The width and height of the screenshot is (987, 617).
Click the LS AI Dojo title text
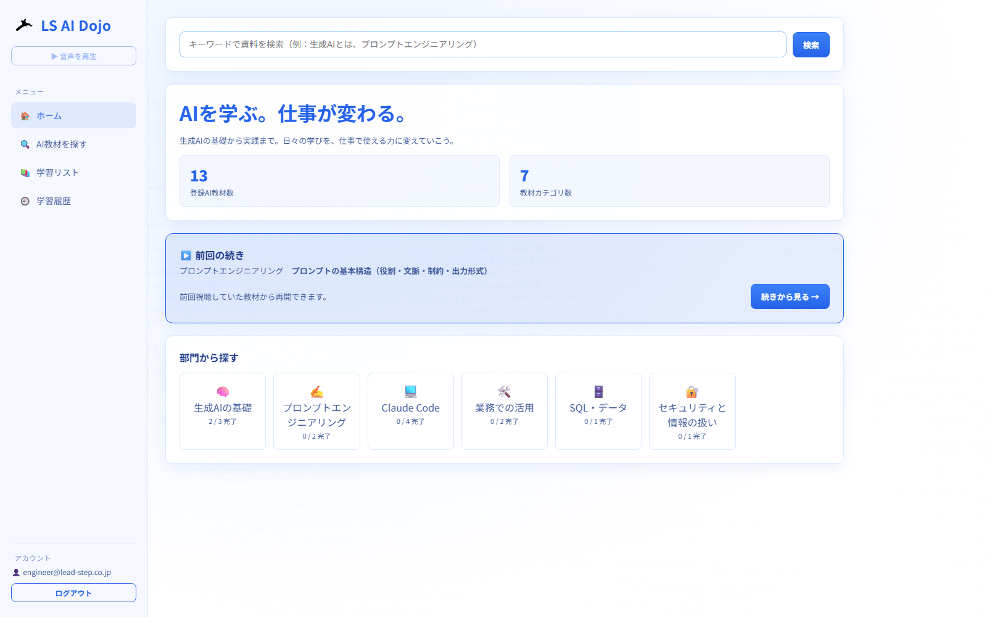point(76,26)
